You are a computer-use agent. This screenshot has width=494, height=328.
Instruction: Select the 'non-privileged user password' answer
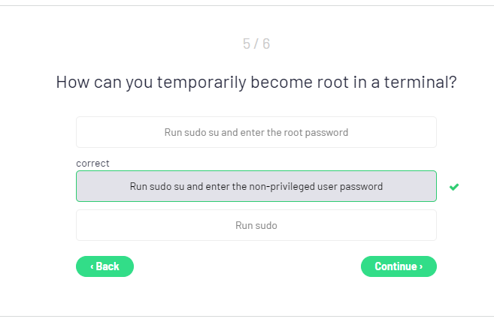click(256, 186)
